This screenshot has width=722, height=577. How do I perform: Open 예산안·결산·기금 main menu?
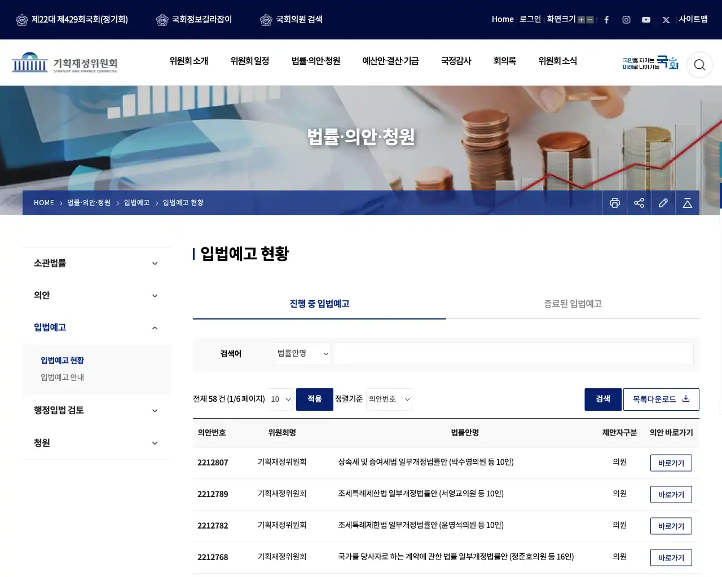(x=390, y=61)
